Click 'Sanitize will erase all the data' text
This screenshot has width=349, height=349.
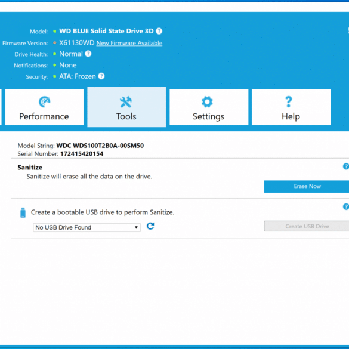tap(89, 177)
